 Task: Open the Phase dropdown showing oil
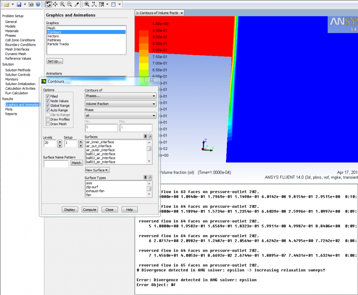[x=120, y=115]
